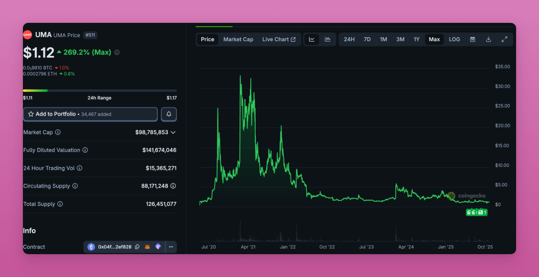Click the $98,785,853 market cap value
This screenshot has height=277, width=539.
[151, 132]
